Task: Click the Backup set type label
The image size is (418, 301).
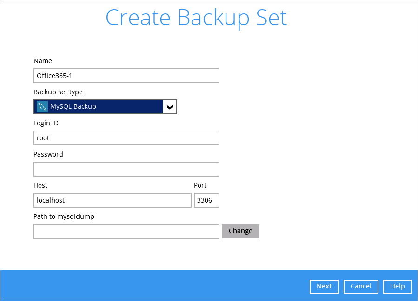Action: pyautogui.click(x=58, y=92)
